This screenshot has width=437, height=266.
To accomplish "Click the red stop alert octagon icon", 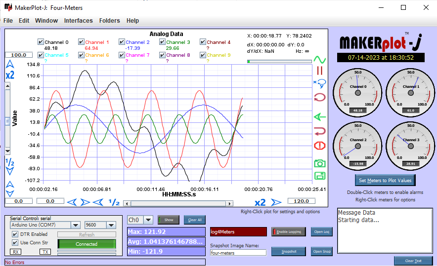I will (x=320, y=146).
